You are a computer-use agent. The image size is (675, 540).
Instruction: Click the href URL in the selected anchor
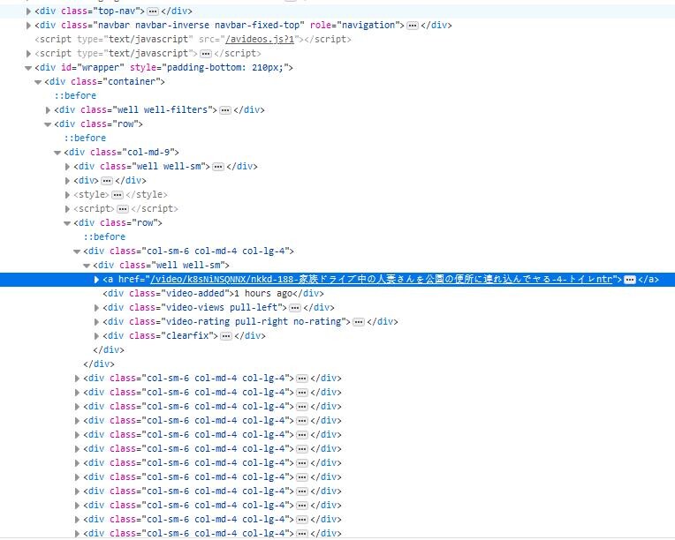(380, 279)
